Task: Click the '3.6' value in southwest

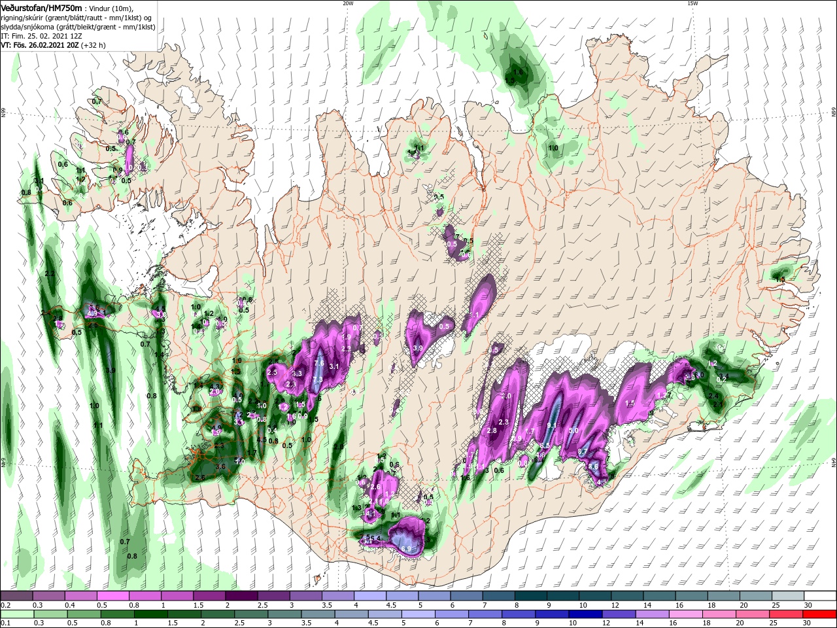Action: click(220, 466)
